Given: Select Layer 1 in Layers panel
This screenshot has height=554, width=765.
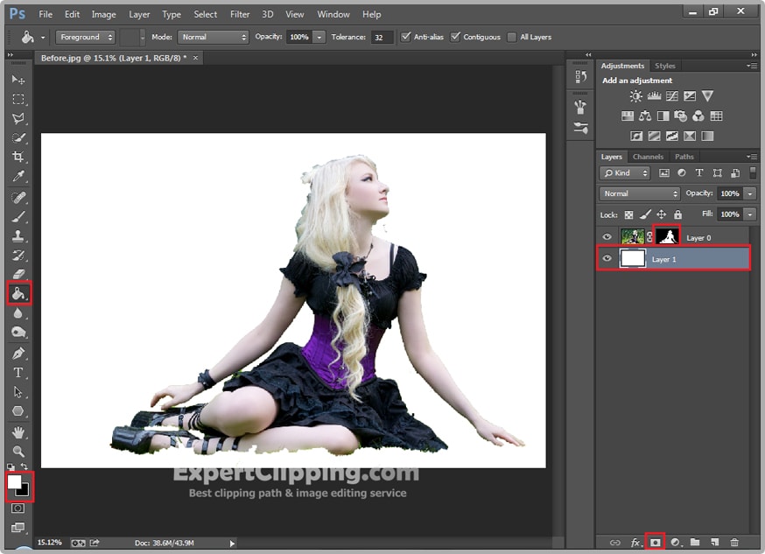Looking at the screenshot, I should pyautogui.click(x=691, y=259).
